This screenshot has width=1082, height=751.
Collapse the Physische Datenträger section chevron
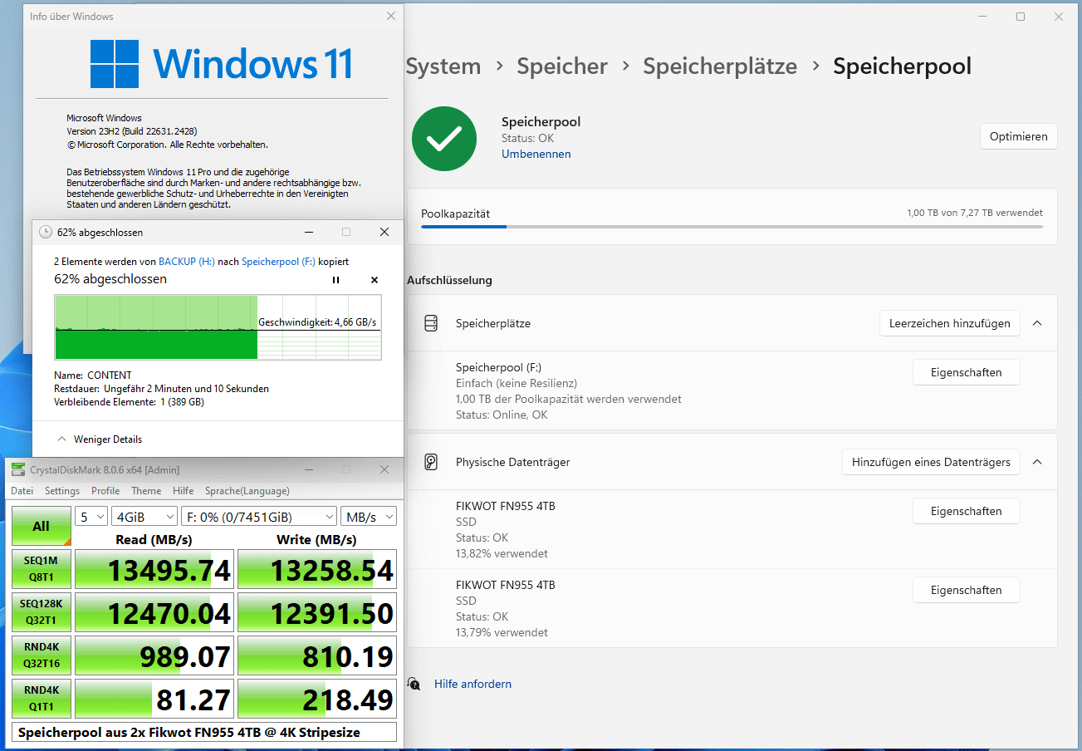point(1037,462)
